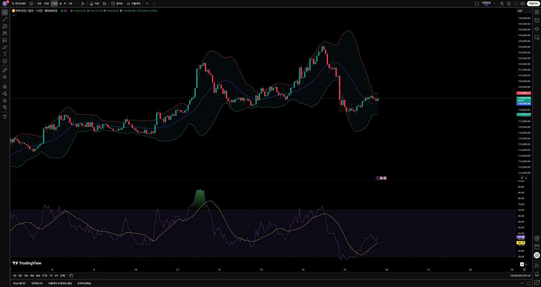541x287 pixels.
Task: Click the BTCUSD symbol search field
Action: click(x=19, y=4)
